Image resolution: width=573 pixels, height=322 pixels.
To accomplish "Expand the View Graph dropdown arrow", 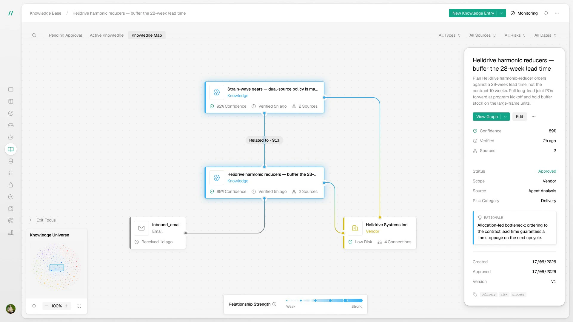I will 505,117.
